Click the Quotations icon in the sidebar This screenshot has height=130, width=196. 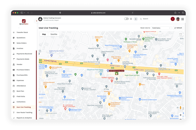[14, 38]
